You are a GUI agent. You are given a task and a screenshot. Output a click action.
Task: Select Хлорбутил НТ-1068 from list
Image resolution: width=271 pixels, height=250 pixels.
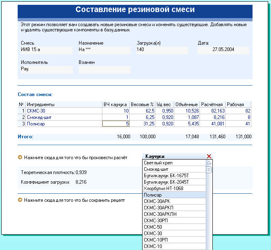click(174, 189)
